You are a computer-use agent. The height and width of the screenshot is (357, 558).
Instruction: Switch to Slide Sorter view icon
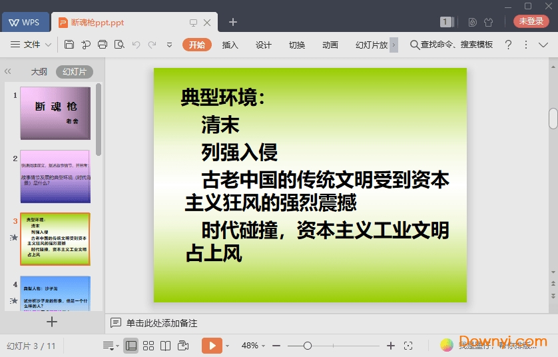[148, 346]
